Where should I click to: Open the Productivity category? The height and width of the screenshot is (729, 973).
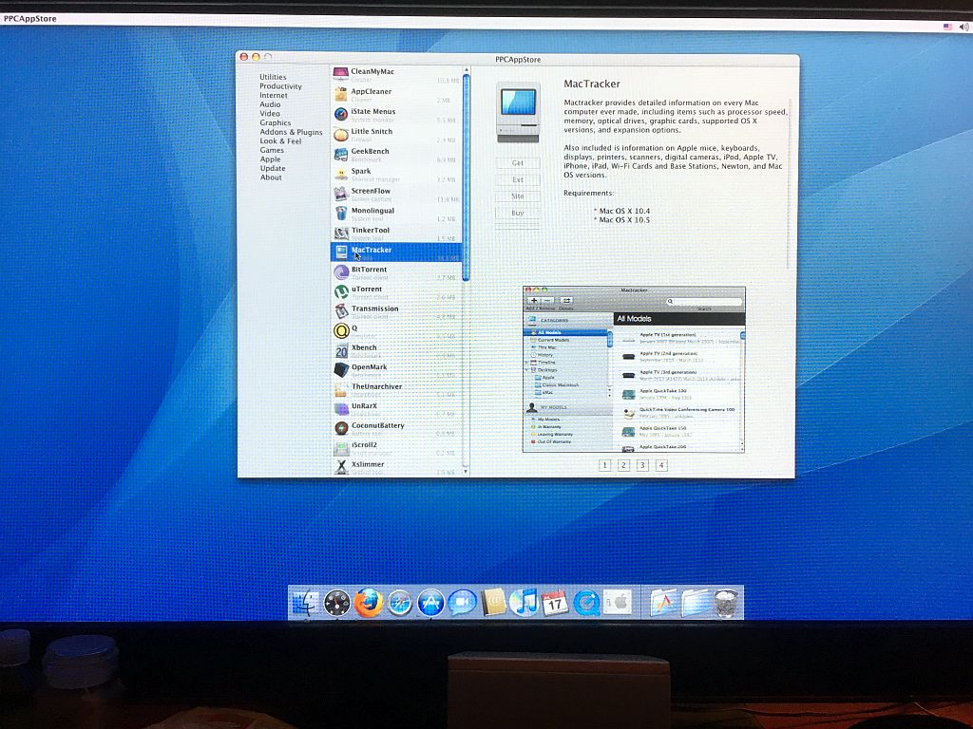[280, 86]
